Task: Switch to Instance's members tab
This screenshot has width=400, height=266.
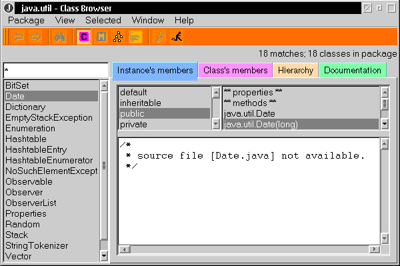Action: coord(155,71)
